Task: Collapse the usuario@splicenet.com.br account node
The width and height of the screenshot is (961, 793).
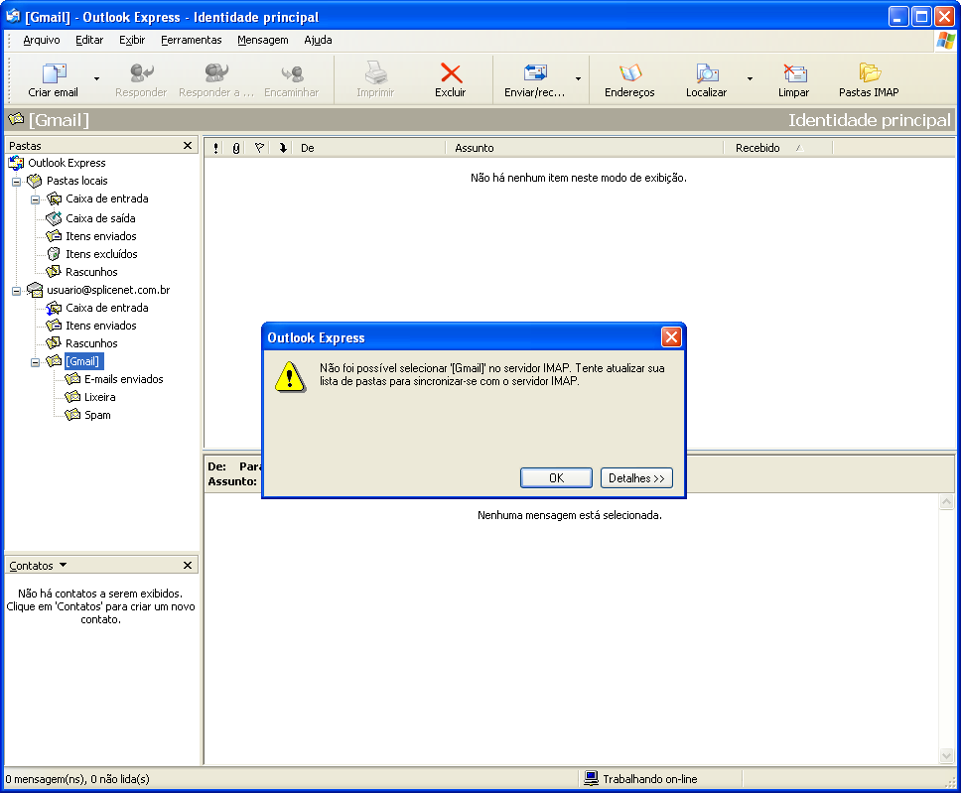Action: pos(17,291)
